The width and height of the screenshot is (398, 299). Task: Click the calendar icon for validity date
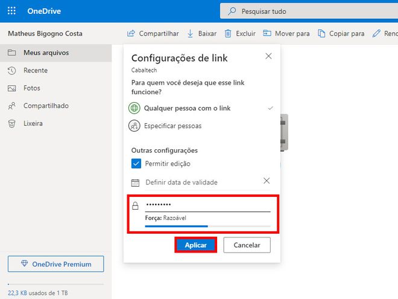pyautogui.click(x=135, y=182)
